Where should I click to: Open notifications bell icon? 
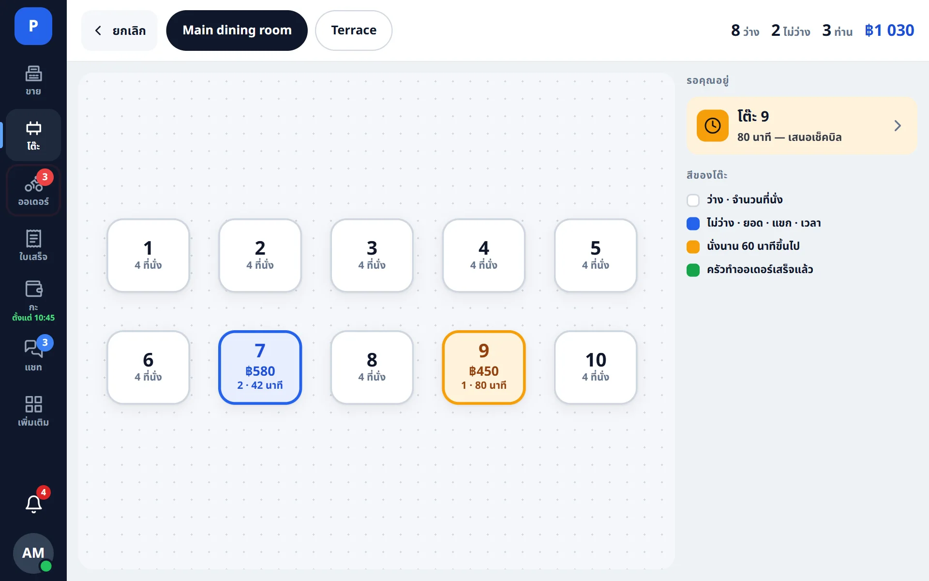(33, 504)
